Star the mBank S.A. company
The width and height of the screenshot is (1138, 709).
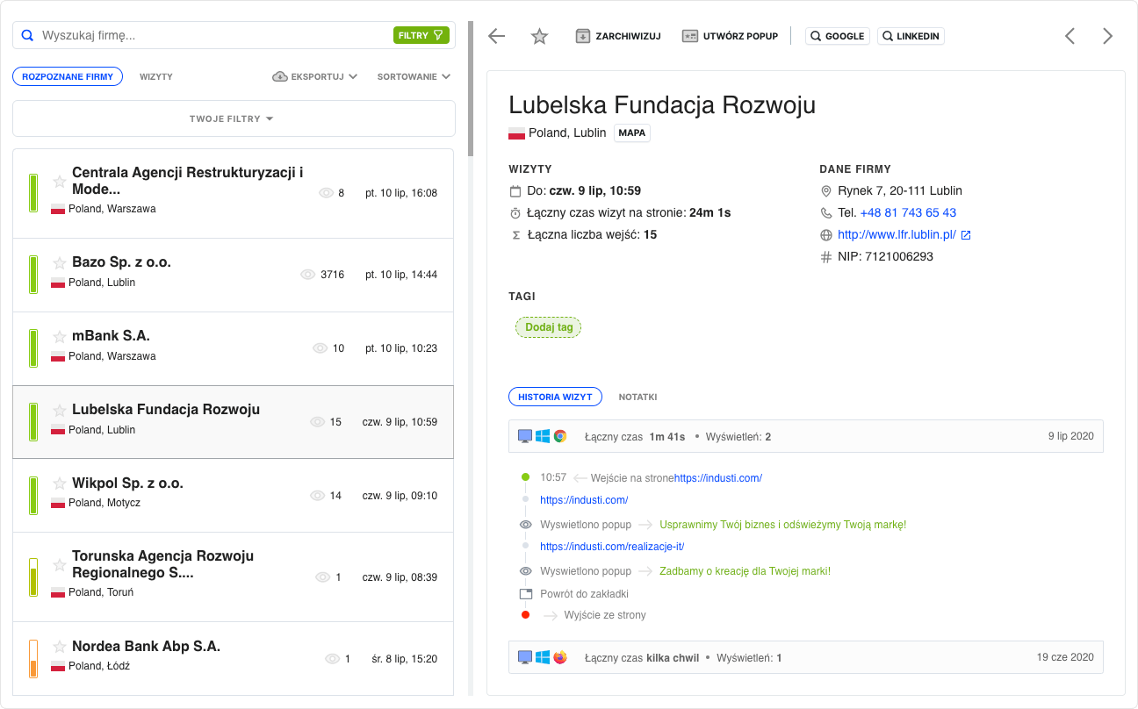(60, 336)
